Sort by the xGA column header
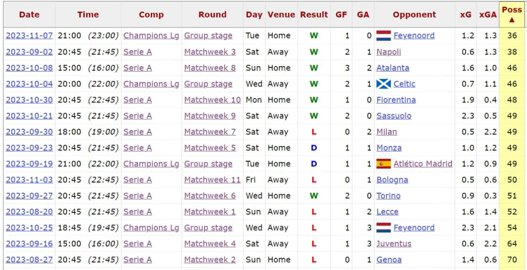 [x=488, y=14]
